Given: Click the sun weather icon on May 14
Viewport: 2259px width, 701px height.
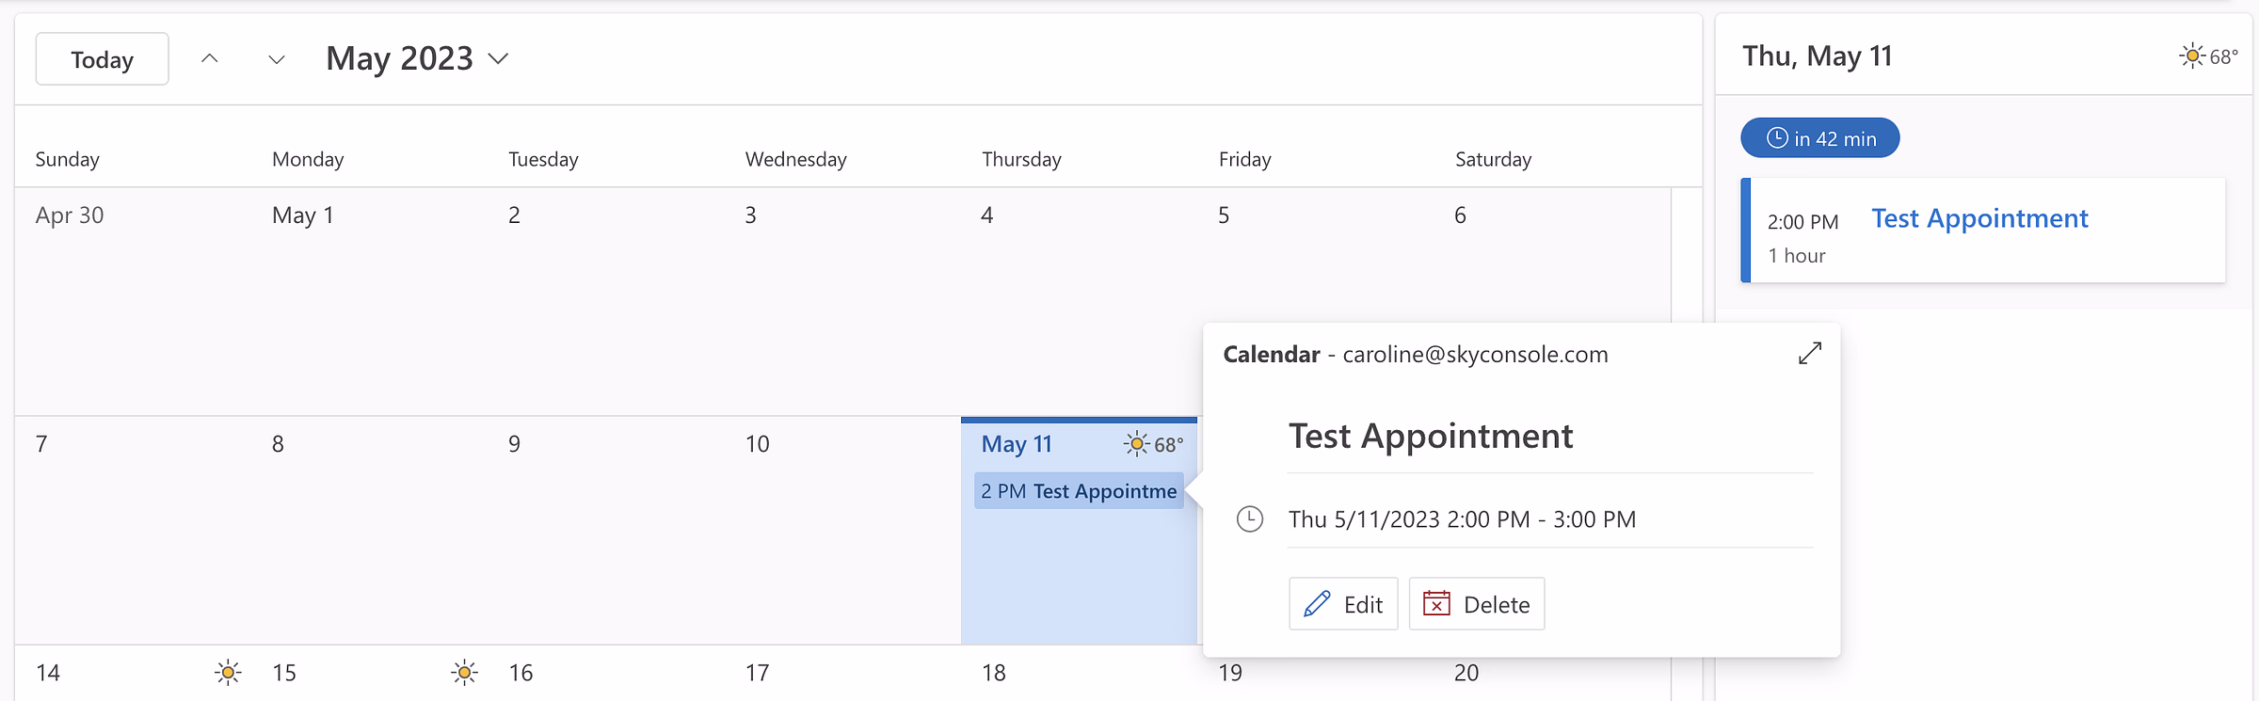Looking at the screenshot, I should click(x=227, y=673).
